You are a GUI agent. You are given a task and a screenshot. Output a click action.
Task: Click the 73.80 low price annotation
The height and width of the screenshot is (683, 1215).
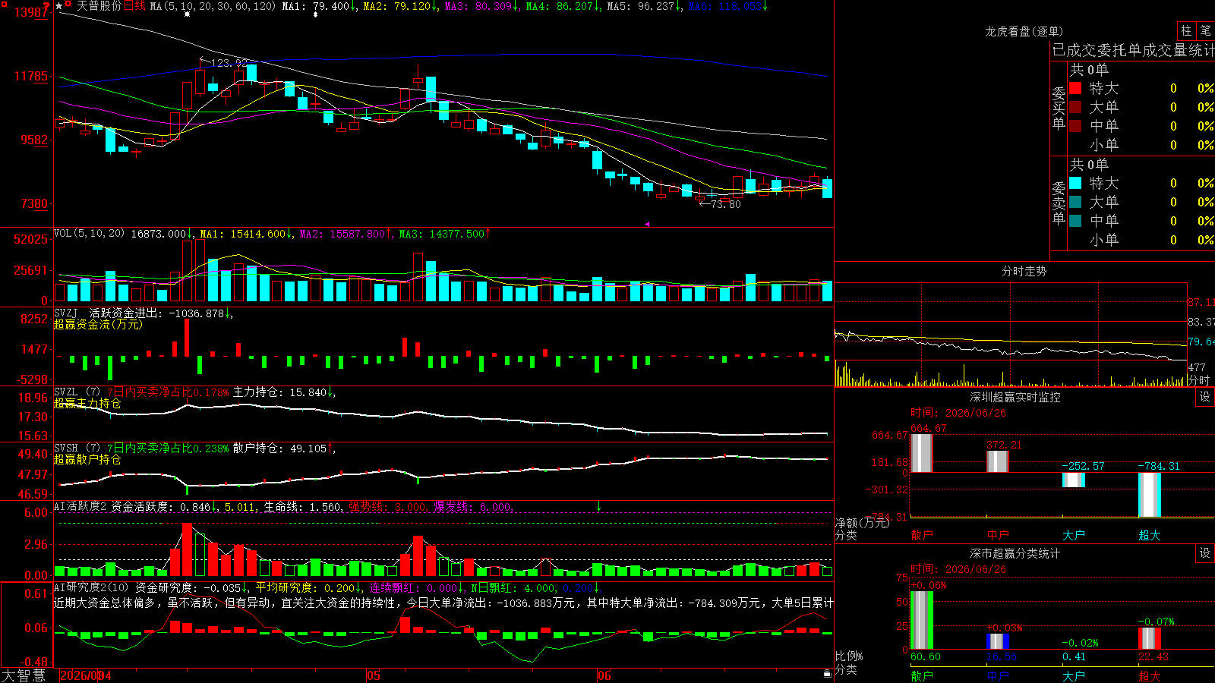725,204
